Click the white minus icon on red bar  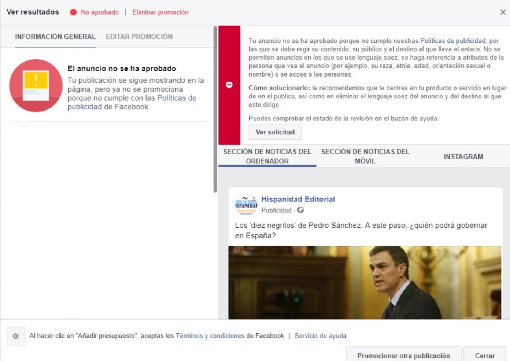pos(229,85)
